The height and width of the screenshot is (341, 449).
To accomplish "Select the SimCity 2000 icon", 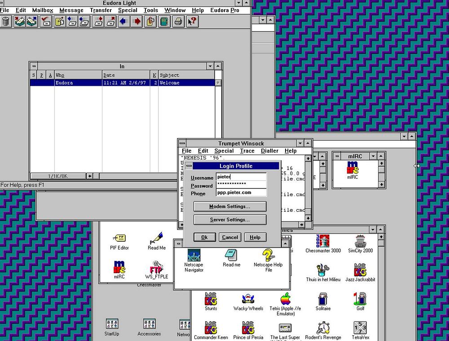I will pos(360,244).
